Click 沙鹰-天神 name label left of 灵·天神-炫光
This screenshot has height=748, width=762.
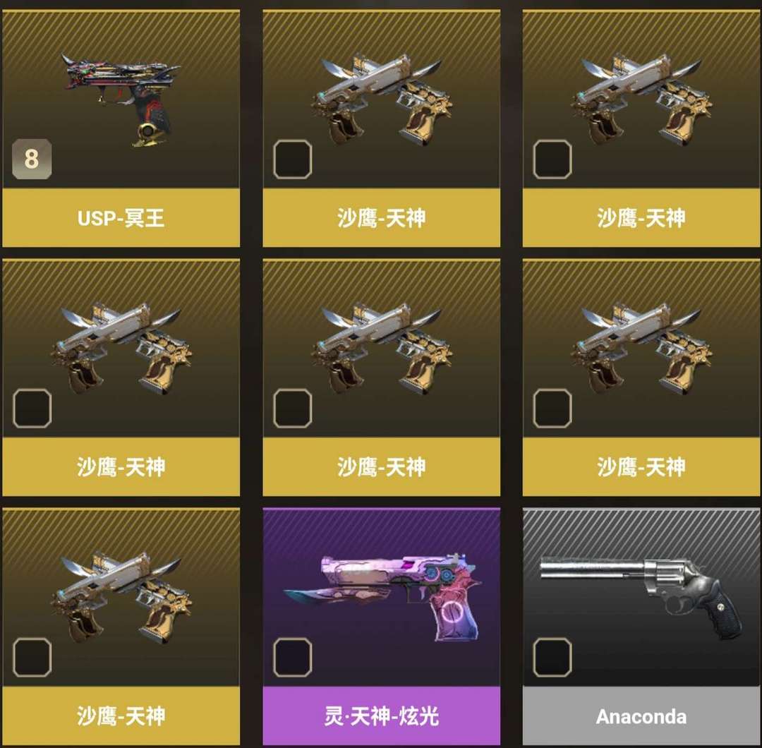coord(121,716)
